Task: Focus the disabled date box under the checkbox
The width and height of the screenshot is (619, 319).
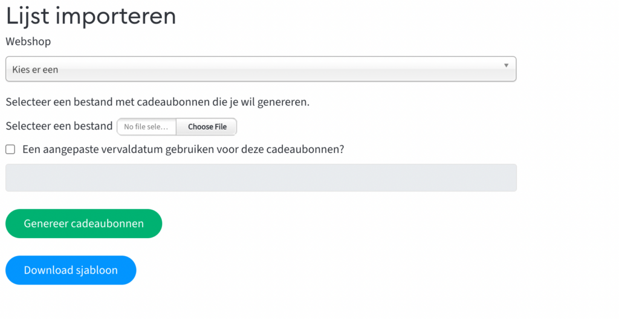Action: (x=261, y=178)
